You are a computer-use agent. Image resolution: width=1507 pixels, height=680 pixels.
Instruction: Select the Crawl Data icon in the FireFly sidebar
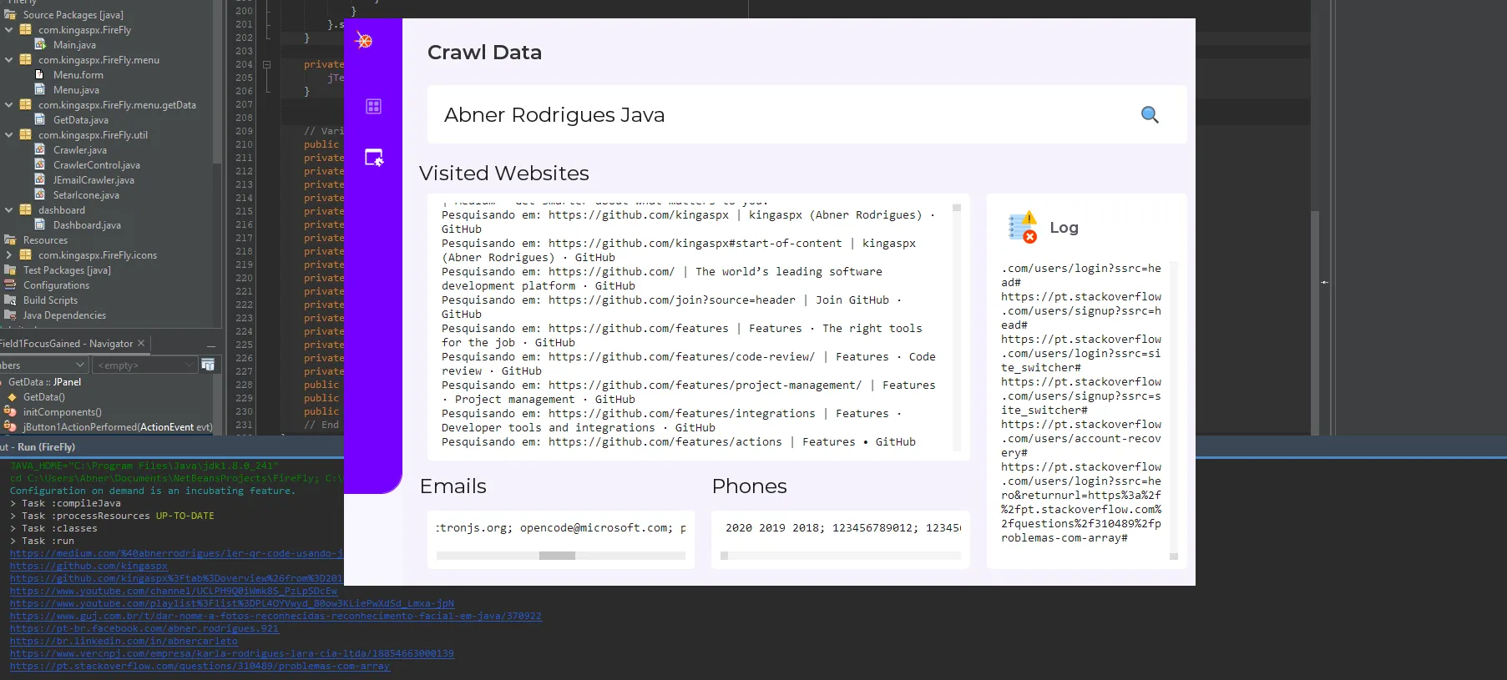(x=374, y=158)
